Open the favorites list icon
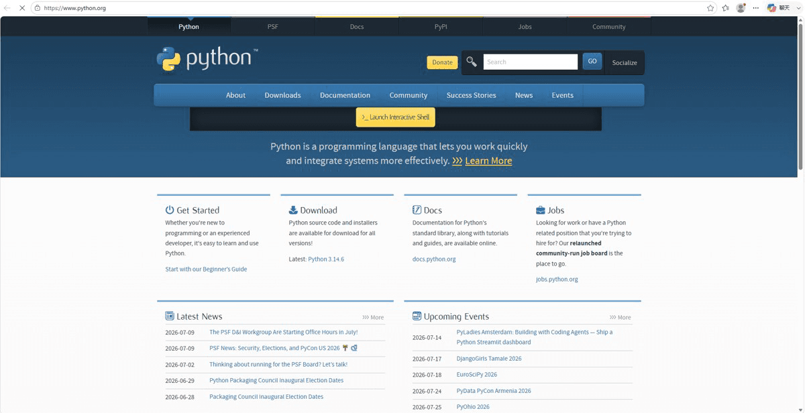Screen dimensions: 805x413 [x=725, y=8]
